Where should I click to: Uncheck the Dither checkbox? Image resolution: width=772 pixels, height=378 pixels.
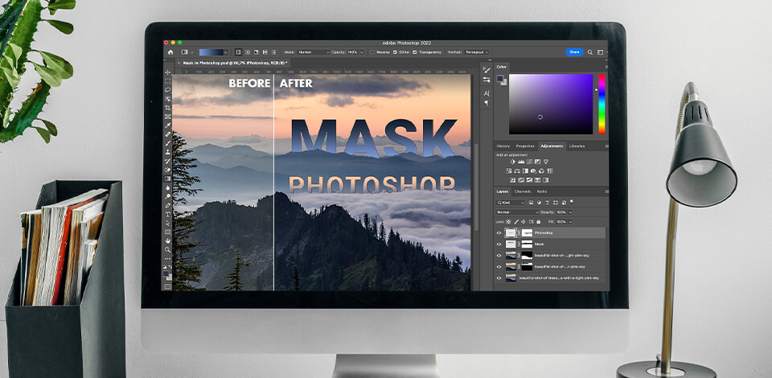[395, 52]
